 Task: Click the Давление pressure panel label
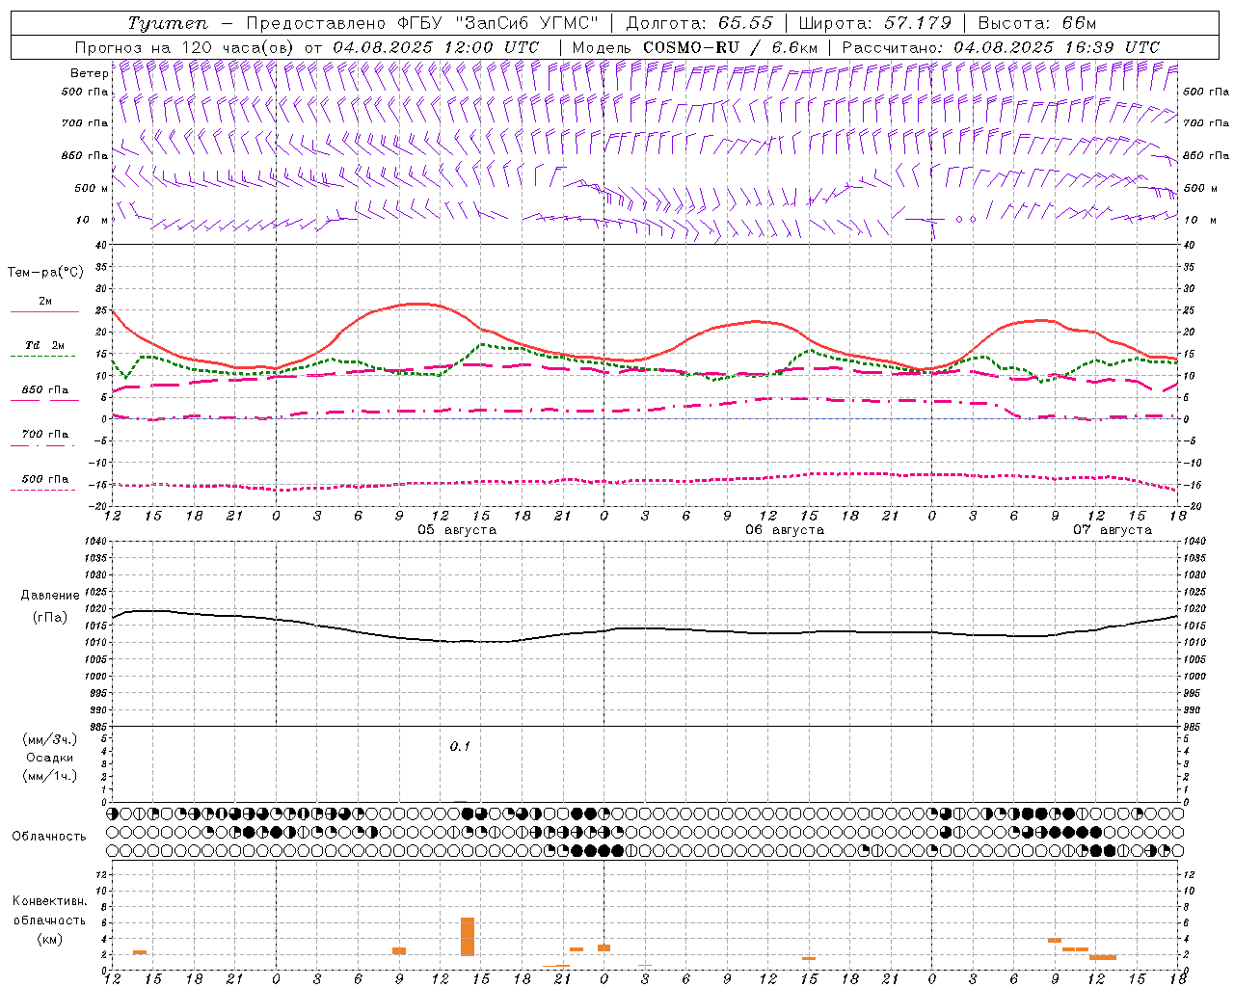tap(50, 596)
